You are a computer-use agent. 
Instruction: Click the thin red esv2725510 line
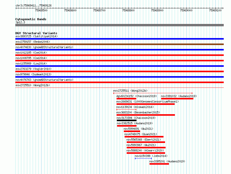click(x=119, y=88)
